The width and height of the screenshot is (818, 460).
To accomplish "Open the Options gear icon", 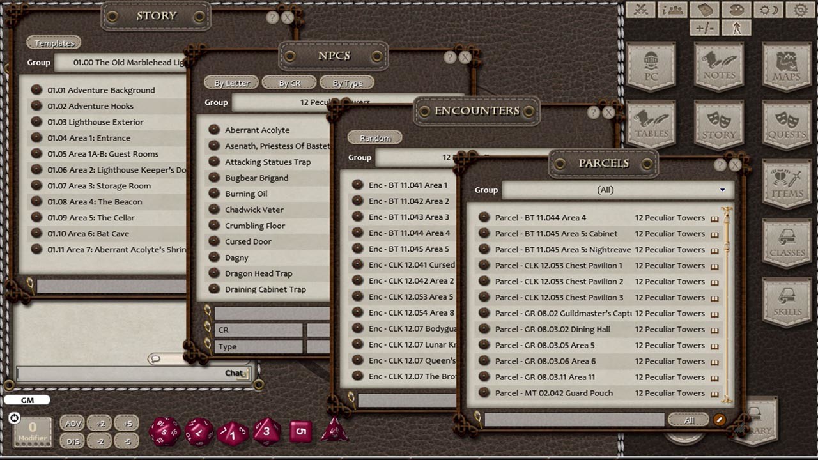I will click(x=799, y=10).
